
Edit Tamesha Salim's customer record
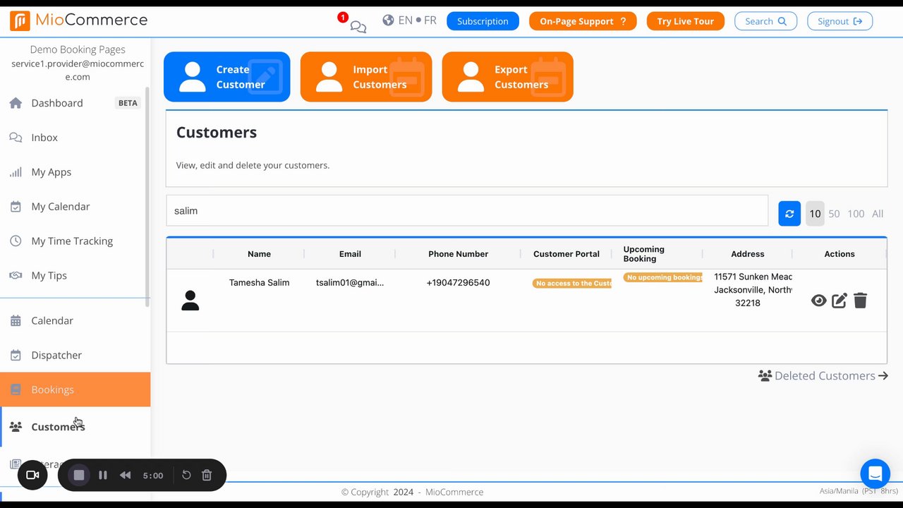[840, 301]
